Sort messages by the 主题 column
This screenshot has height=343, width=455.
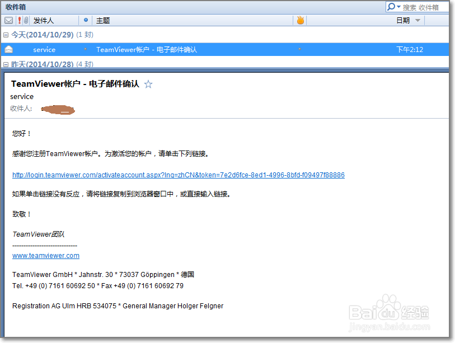102,20
